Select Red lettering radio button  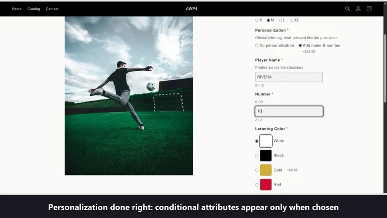click(x=257, y=185)
